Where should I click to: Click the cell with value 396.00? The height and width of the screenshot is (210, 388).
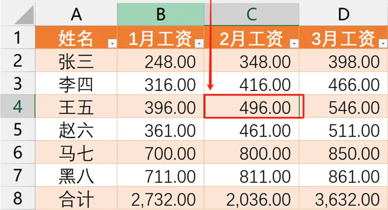tap(161, 106)
